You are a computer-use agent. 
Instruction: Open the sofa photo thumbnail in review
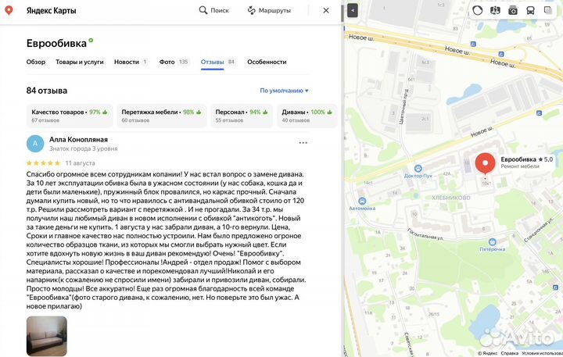(47, 336)
